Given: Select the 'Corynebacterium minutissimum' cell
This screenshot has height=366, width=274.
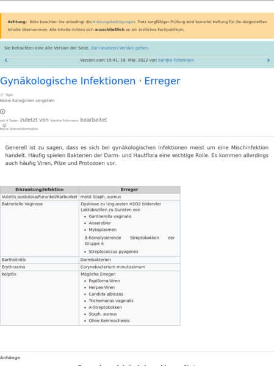Looking at the screenshot, I should pyautogui.click(x=129, y=267).
